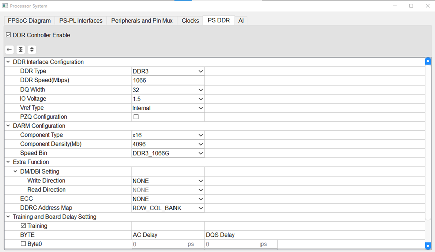Click the collapse all toolbar icon
This screenshot has width=435, height=252.
click(21, 50)
